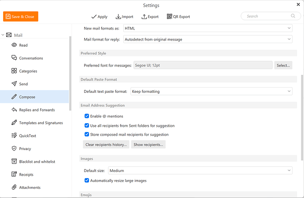
Task: Select Categories in the sidebar
Action: pos(34,71)
